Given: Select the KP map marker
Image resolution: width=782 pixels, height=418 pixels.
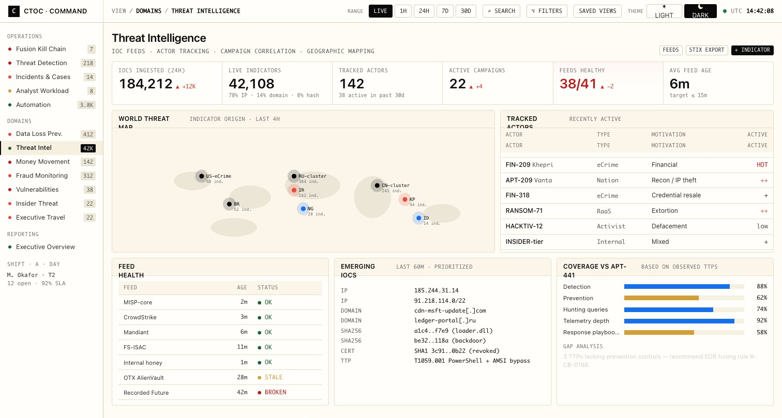Looking at the screenshot, I should click(404, 199).
